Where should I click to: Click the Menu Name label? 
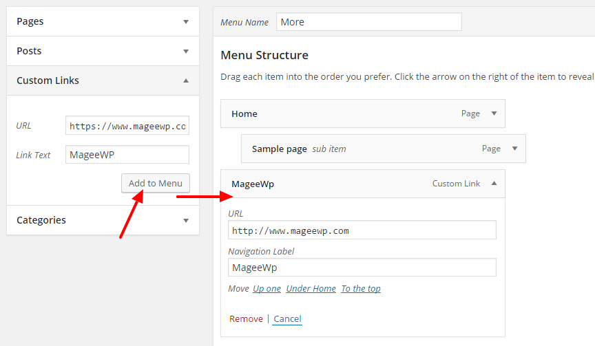pyautogui.click(x=244, y=23)
